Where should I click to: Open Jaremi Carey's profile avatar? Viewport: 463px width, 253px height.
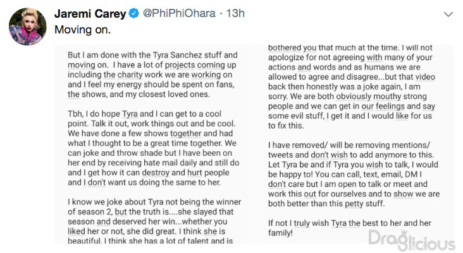click(27, 26)
